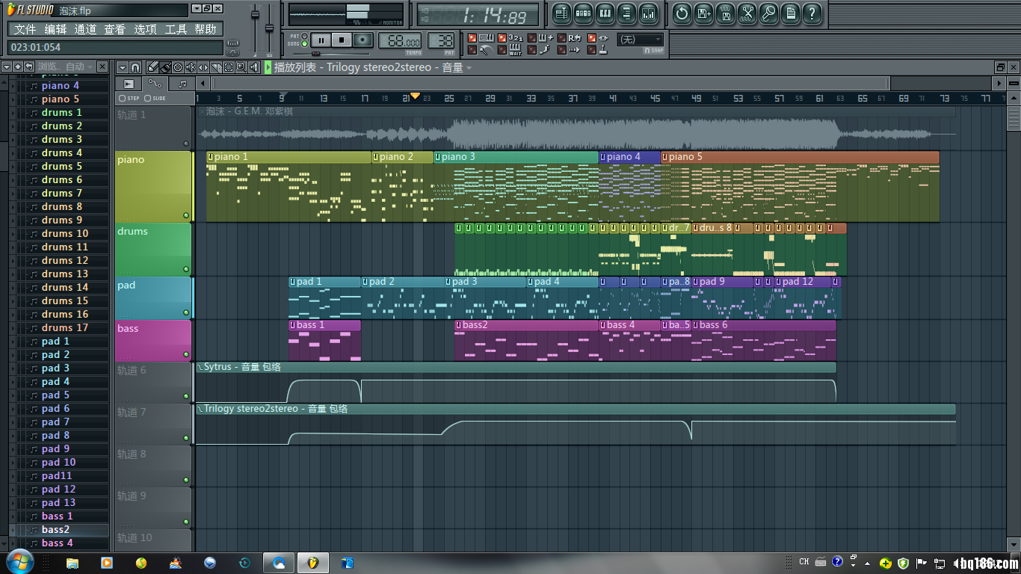Click the pause playback button

(321, 40)
